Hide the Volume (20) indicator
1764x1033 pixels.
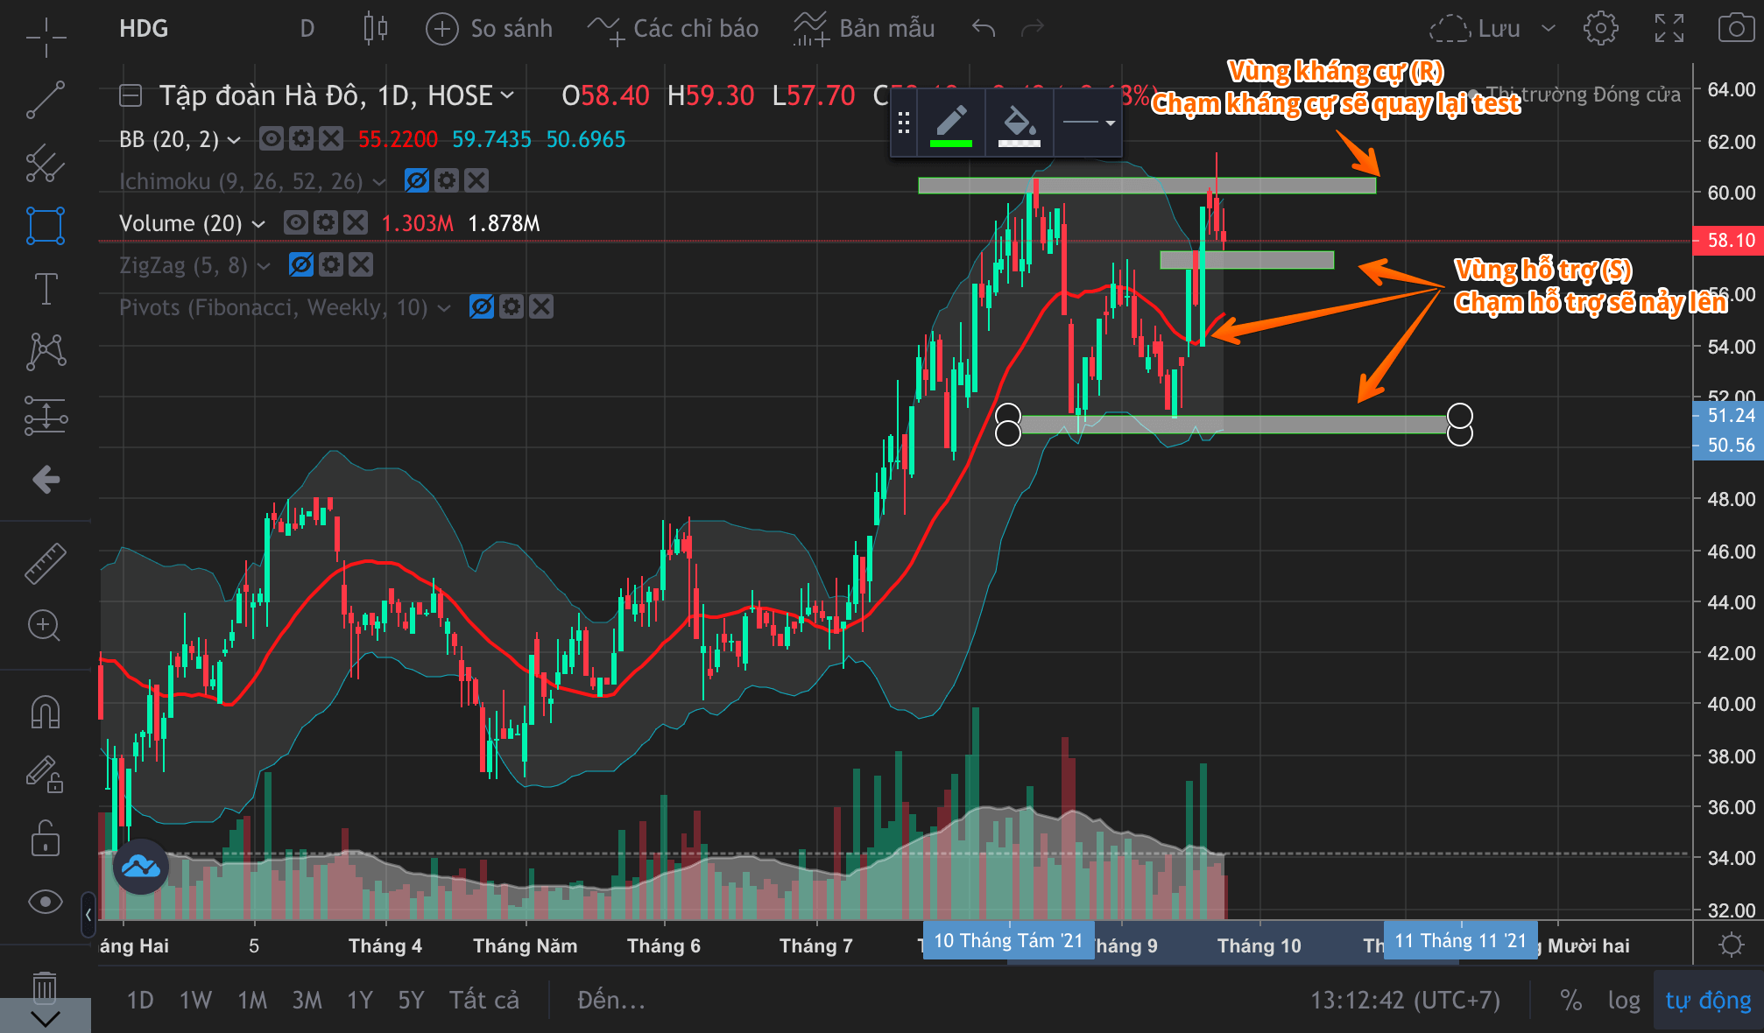(296, 223)
